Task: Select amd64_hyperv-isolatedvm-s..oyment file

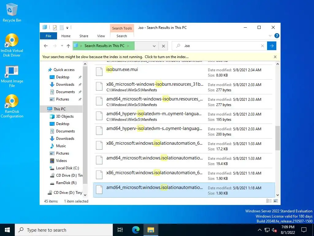Action: click(184, 131)
